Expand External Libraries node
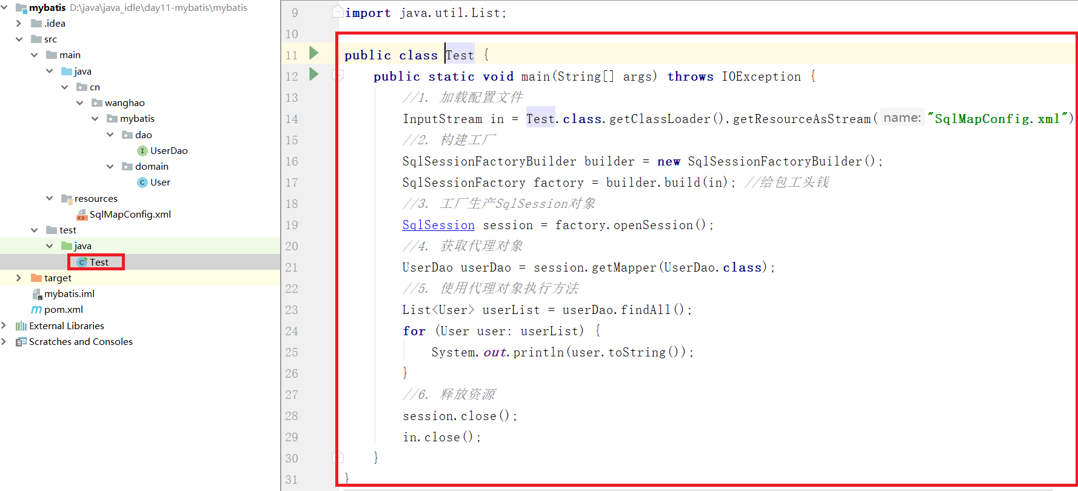Screen dimensions: 1078x491 (x=4, y=326)
